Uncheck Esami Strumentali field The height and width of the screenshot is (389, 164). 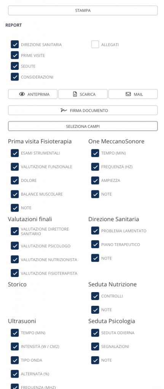[x=15, y=153]
